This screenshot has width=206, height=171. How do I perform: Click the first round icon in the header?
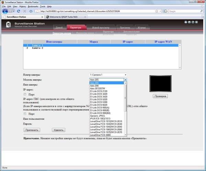pos(186,22)
